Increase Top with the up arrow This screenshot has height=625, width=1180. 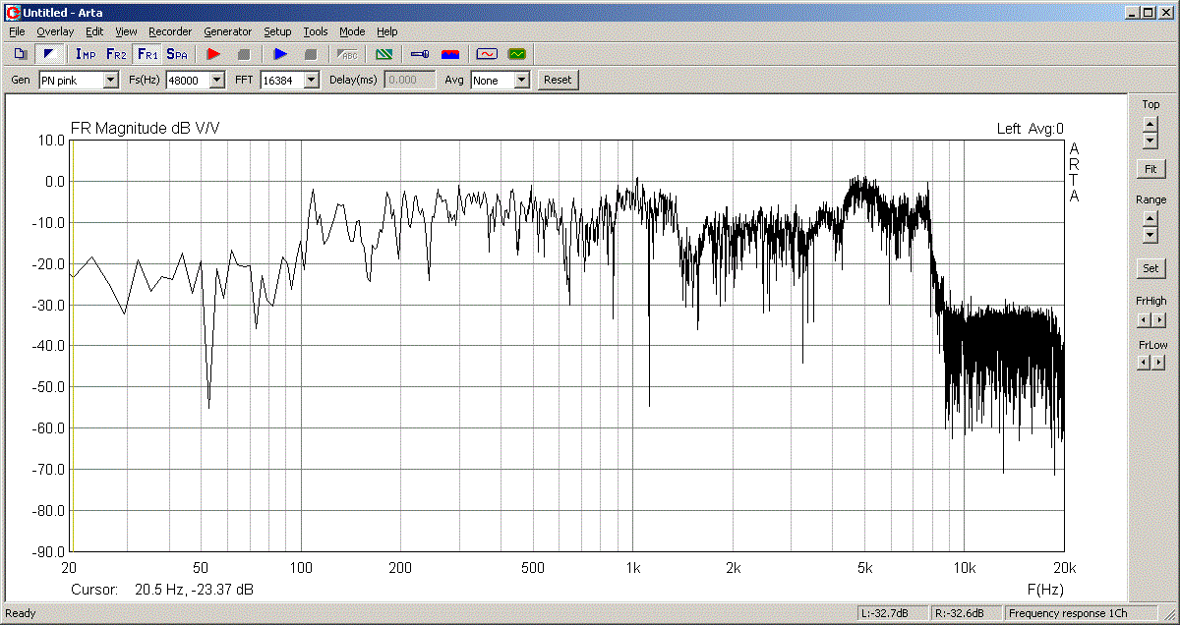pos(1150,124)
